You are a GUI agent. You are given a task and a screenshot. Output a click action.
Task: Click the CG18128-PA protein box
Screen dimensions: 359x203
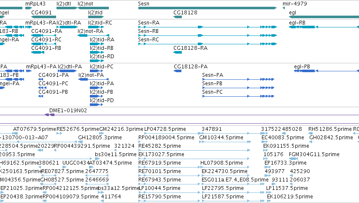point(178,71)
